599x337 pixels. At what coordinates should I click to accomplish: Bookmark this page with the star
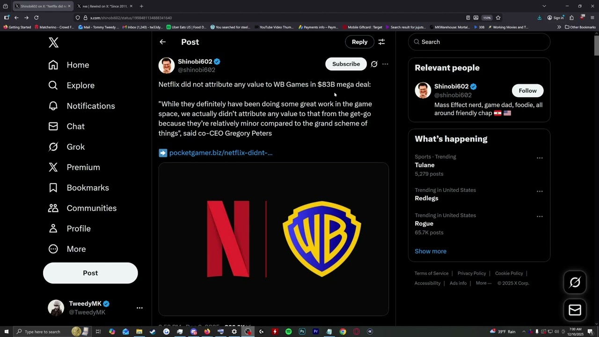coord(498,18)
